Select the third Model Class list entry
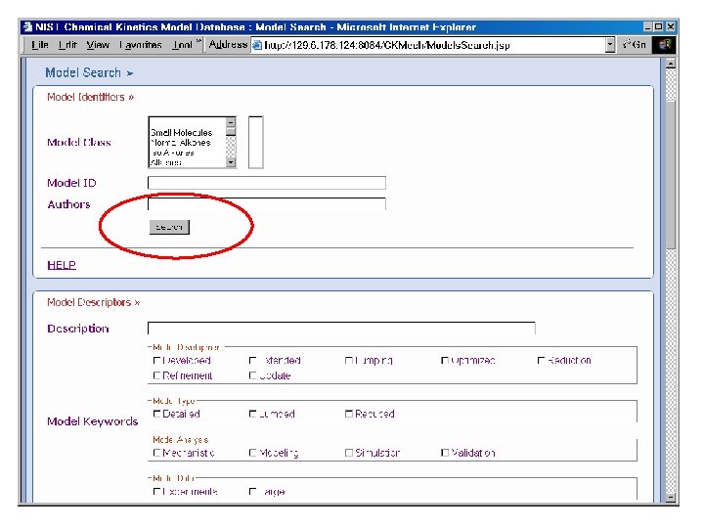Screen dimensions: 704x528 click(173, 153)
